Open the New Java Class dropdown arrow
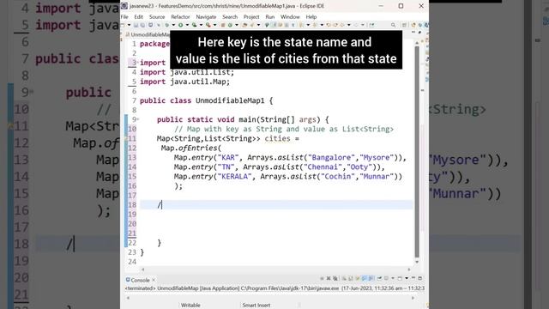 [x=237, y=25]
